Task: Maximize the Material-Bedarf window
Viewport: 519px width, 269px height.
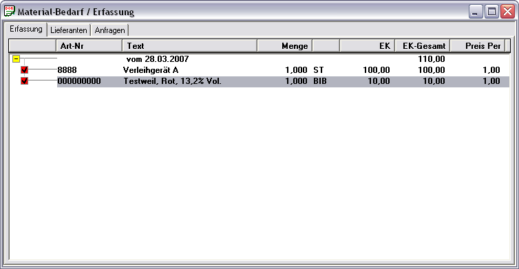Action: (491, 12)
